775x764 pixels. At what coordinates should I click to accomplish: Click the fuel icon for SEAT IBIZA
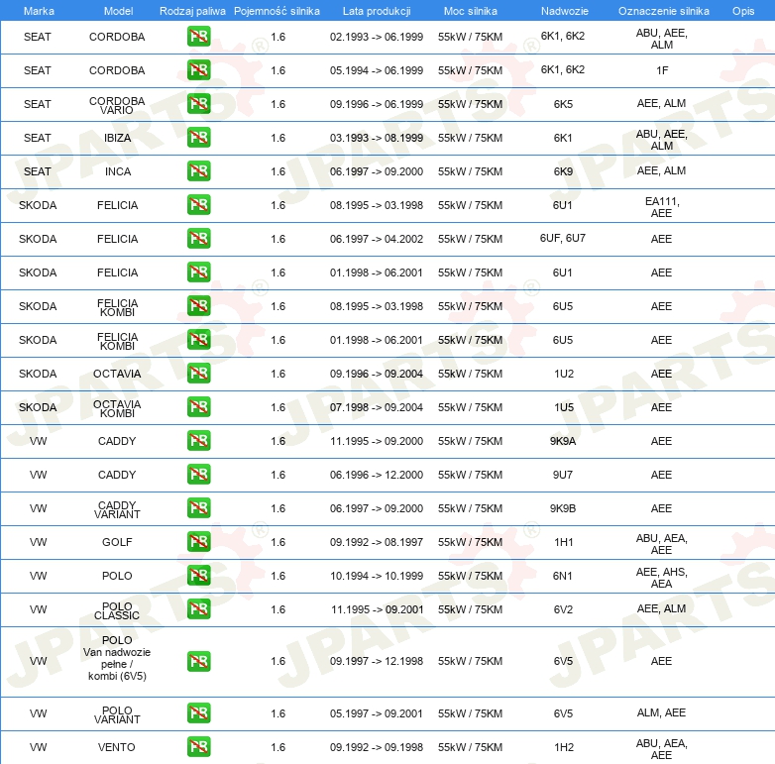click(x=198, y=138)
